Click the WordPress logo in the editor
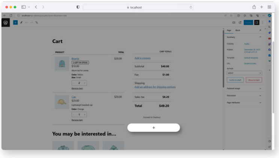 (6, 23)
